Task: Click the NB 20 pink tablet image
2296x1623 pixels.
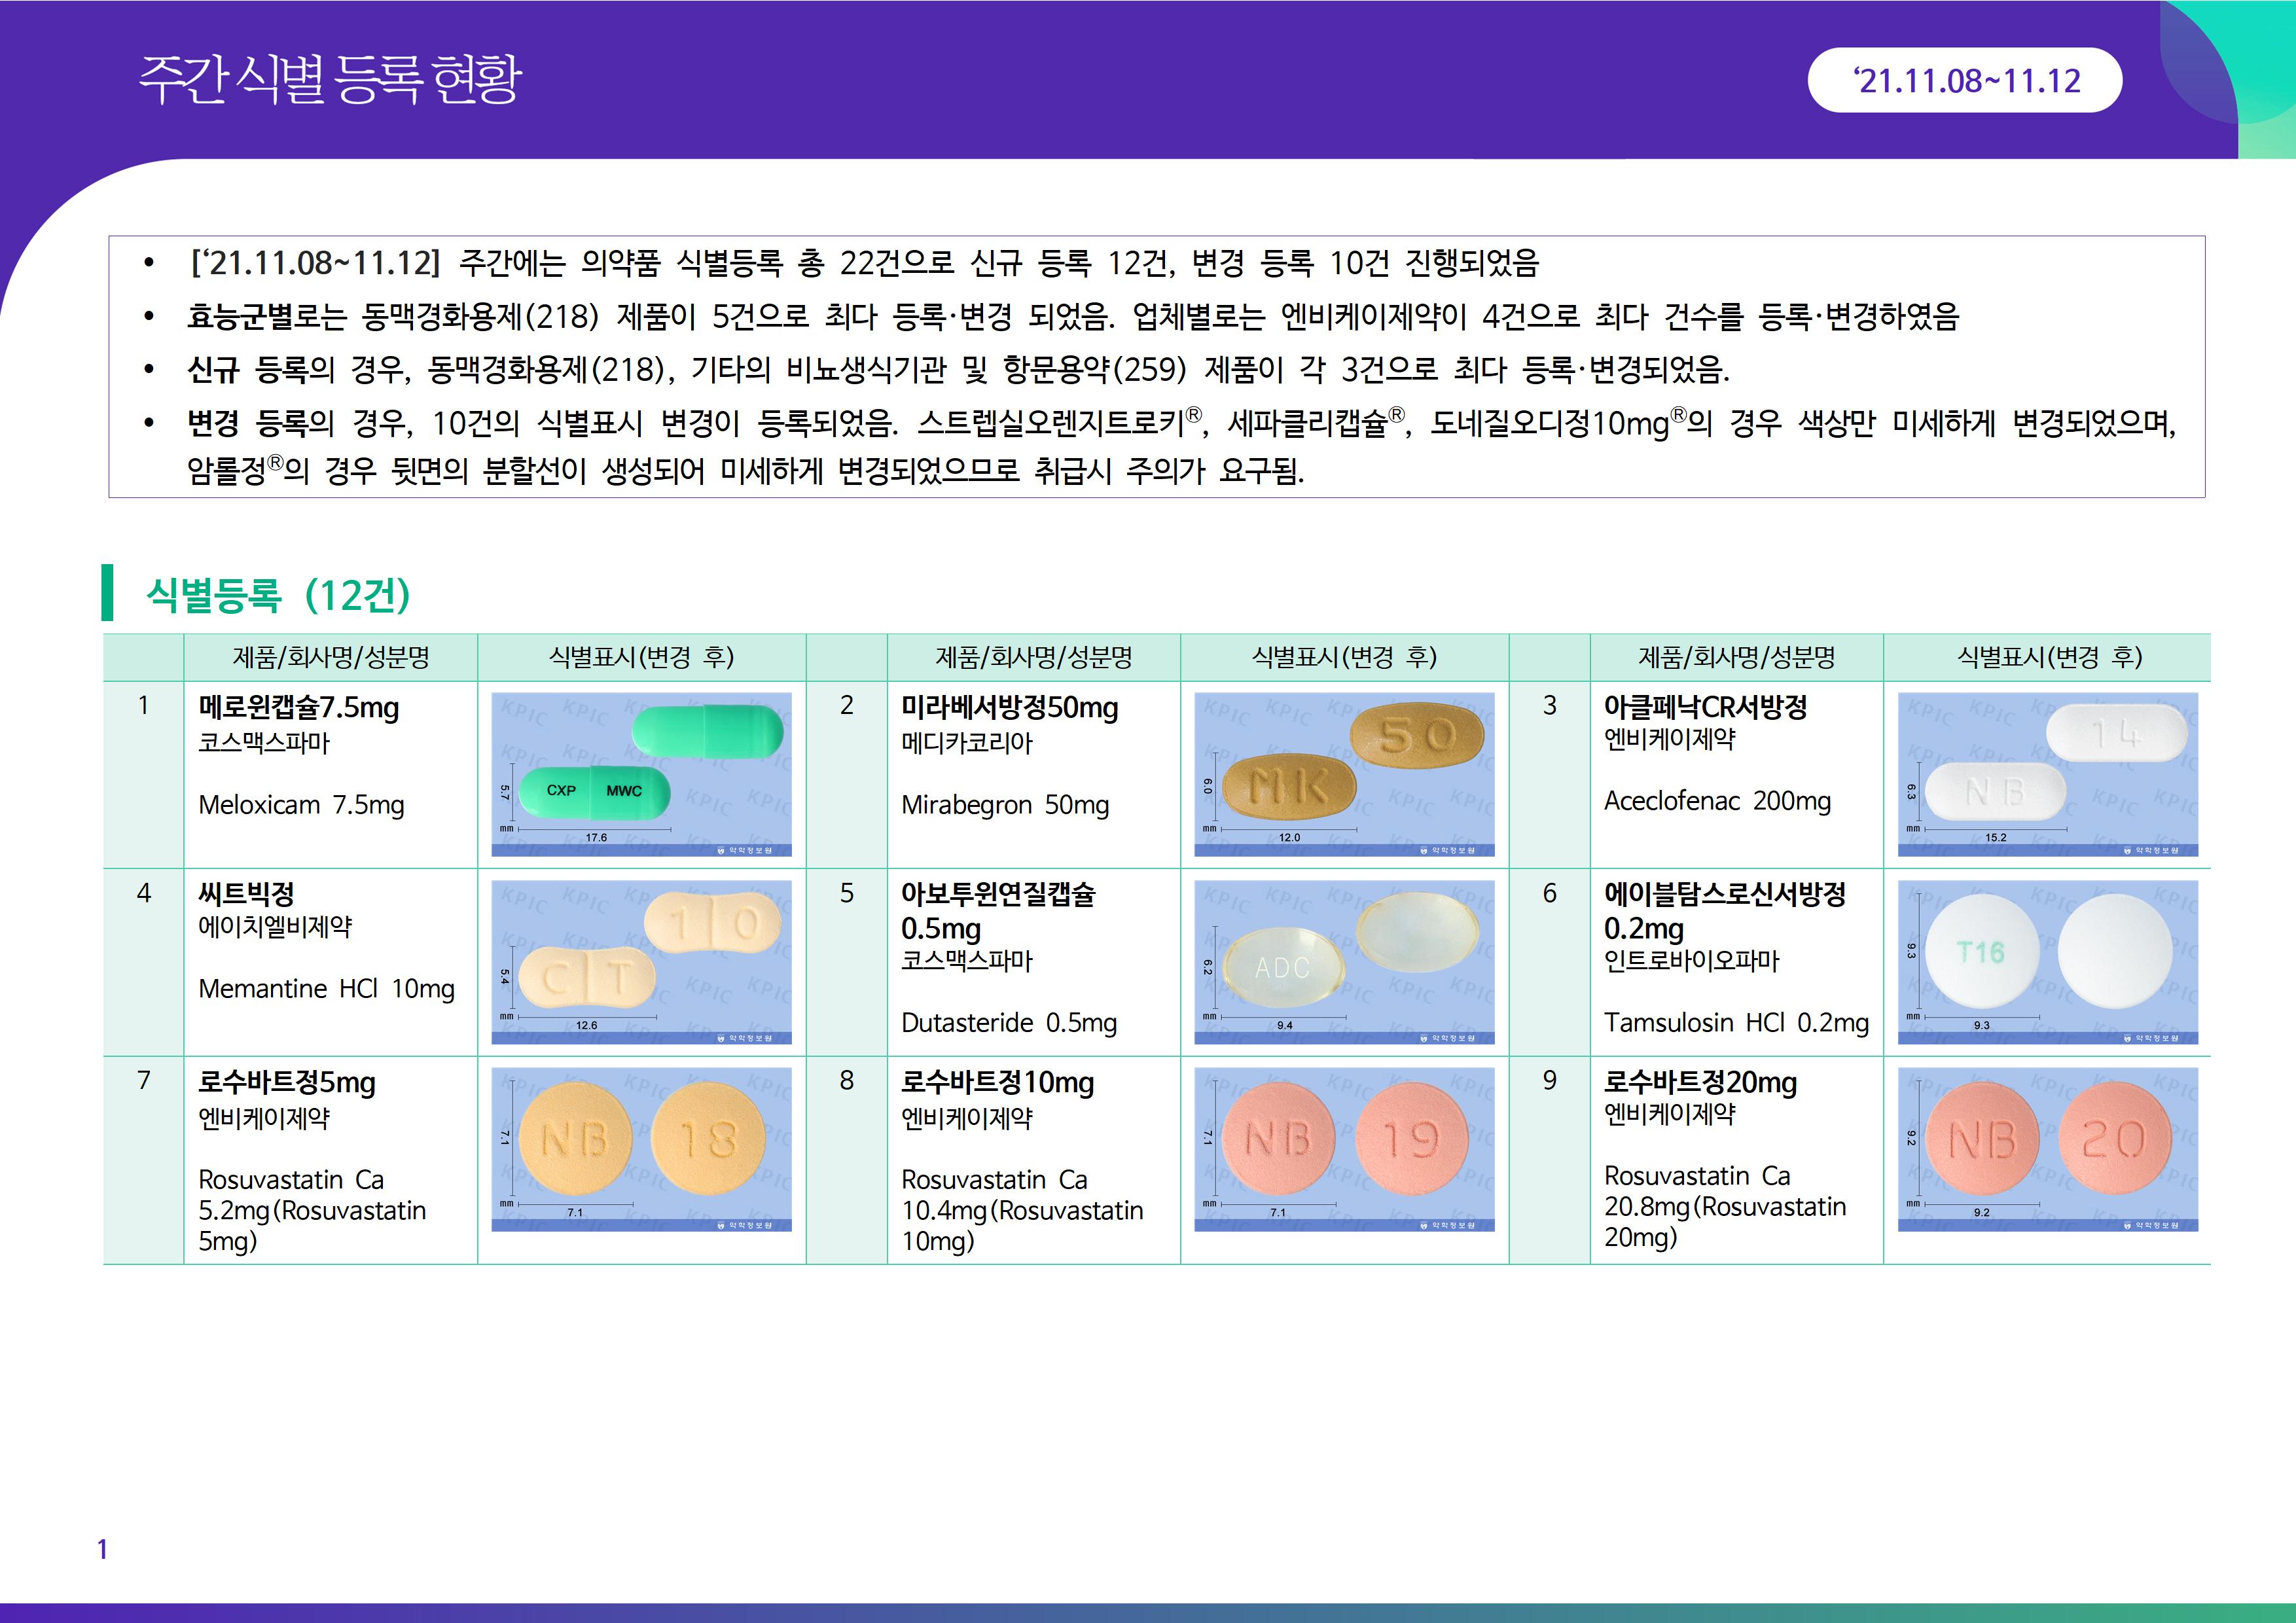Action: pos(2047,1148)
